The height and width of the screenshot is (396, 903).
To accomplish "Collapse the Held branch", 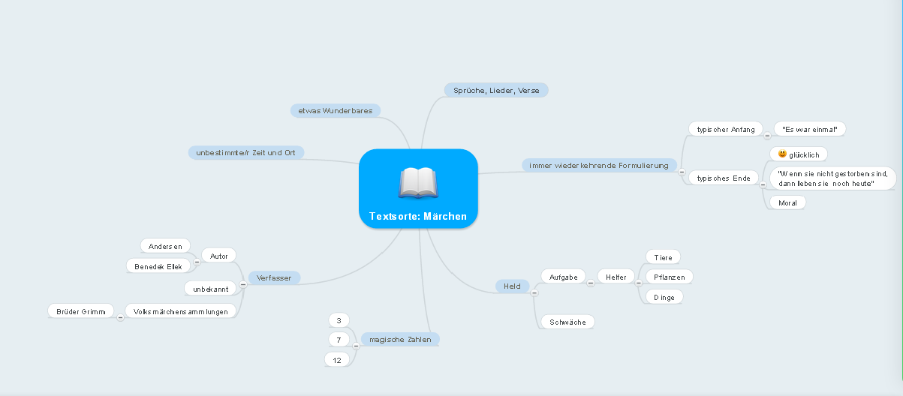I will (534, 292).
